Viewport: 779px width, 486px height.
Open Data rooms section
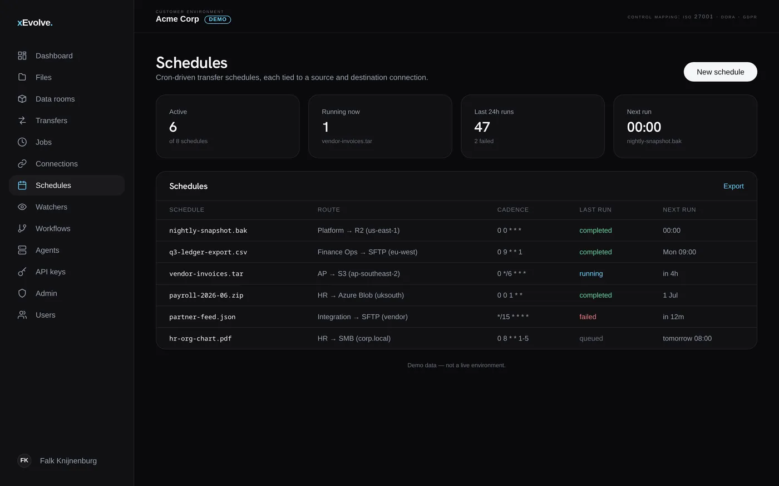pyautogui.click(x=67, y=99)
